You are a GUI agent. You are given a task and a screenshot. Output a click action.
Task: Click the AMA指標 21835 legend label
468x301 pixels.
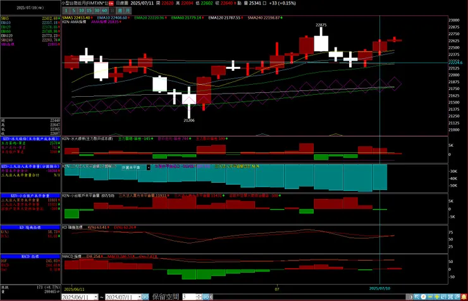coord(106,21)
